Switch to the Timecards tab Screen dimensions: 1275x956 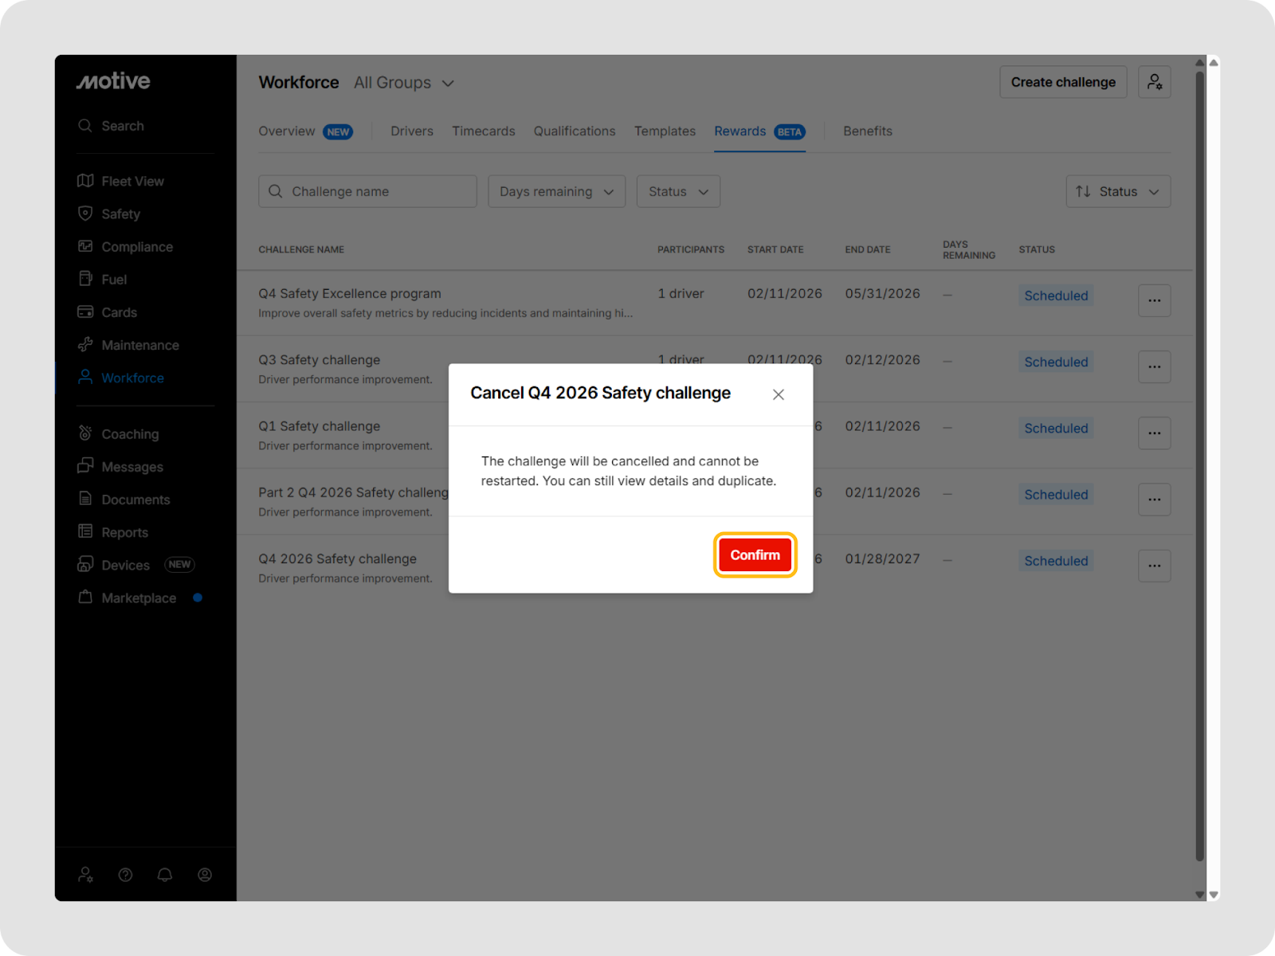pyautogui.click(x=483, y=131)
